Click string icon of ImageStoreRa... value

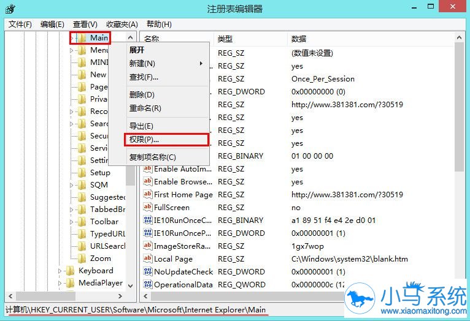(x=147, y=246)
